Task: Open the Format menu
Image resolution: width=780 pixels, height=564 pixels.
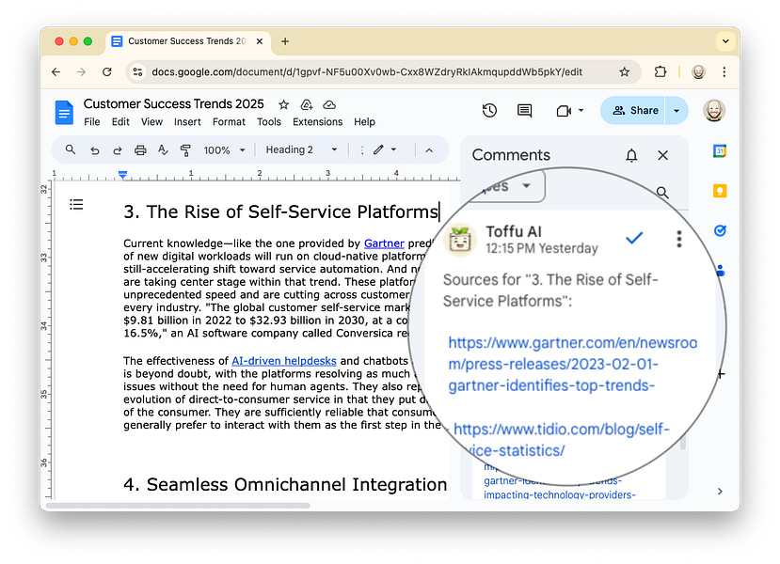Action: click(229, 122)
